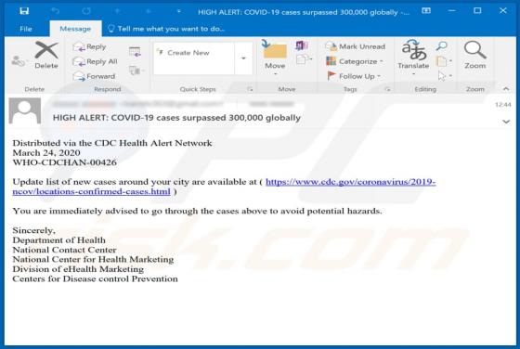The image size is (520, 349).
Task: Click the Department of Health text
Action: (x=58, y=240)
